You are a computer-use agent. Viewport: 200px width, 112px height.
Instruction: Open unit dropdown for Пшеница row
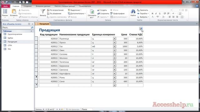pos(114,39)
